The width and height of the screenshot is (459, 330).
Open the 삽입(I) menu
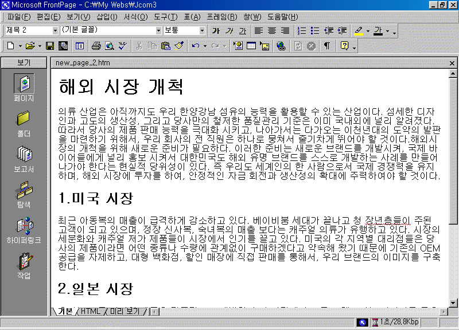coord(107,17)
